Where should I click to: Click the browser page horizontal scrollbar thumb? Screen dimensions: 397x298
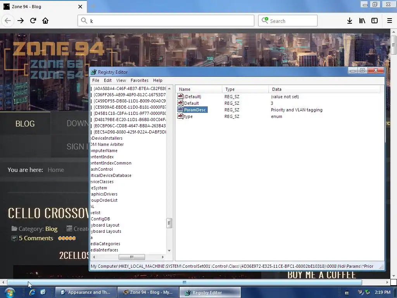point(185,282)
